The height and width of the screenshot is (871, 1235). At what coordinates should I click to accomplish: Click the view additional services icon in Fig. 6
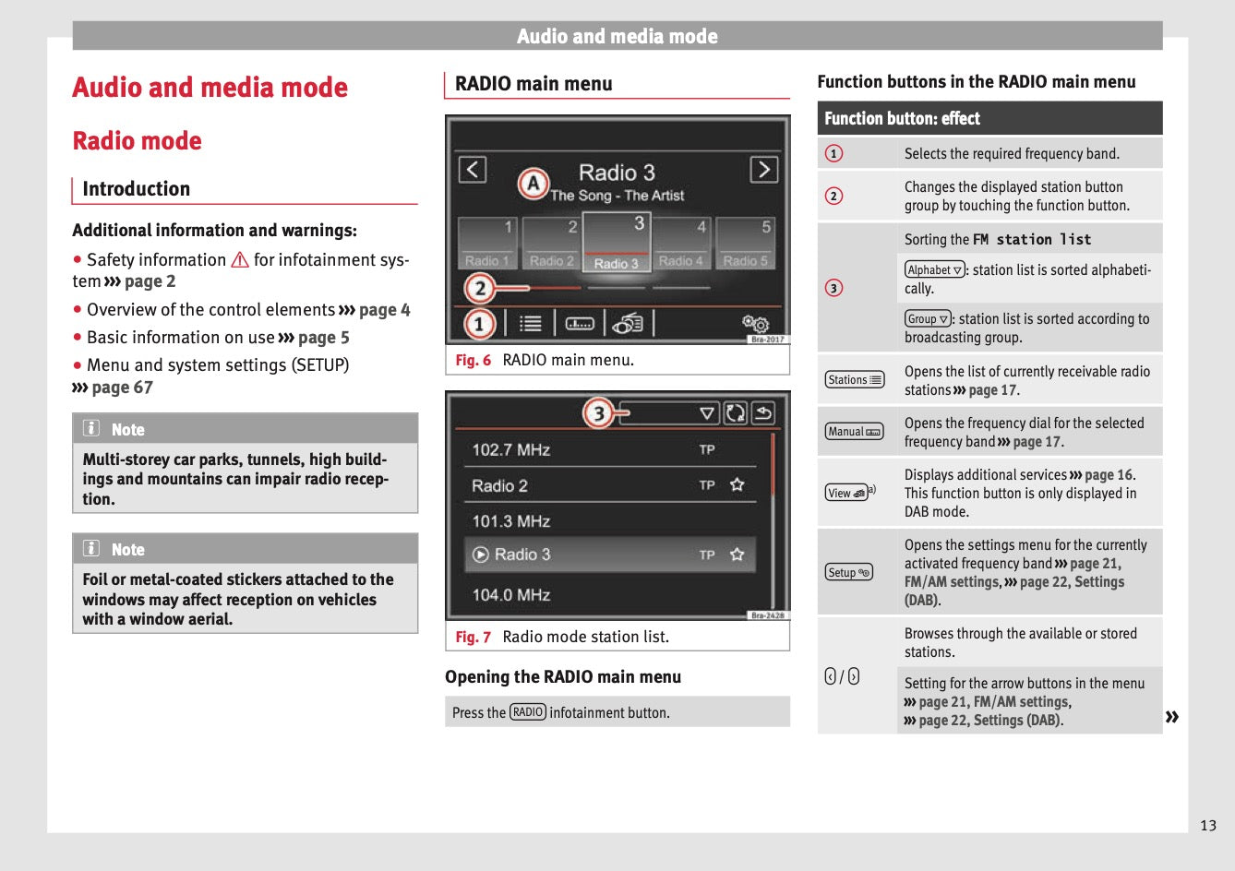pyautogui.click(x=629, y=323)
